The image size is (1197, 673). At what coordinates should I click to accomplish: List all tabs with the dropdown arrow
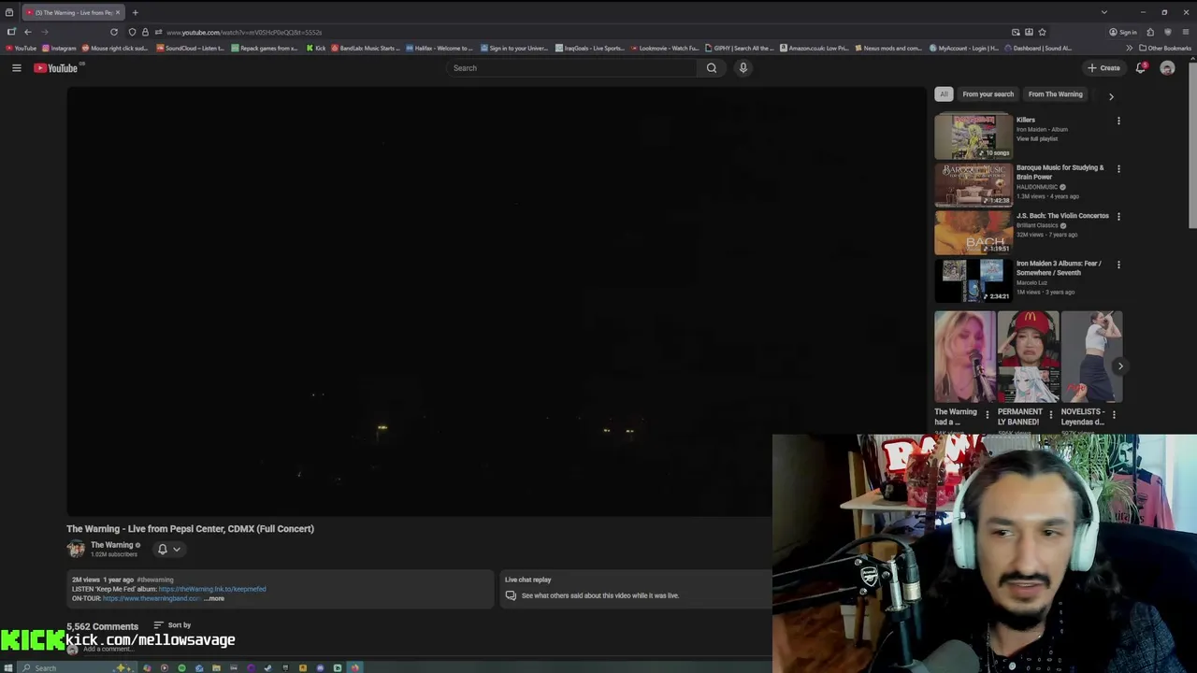1103,12
